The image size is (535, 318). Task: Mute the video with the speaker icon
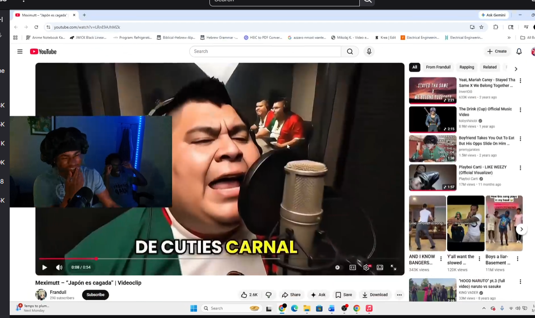[x=59, y=267]
